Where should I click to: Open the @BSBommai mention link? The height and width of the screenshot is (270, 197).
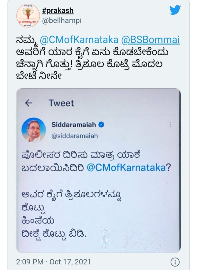(151, 40)
